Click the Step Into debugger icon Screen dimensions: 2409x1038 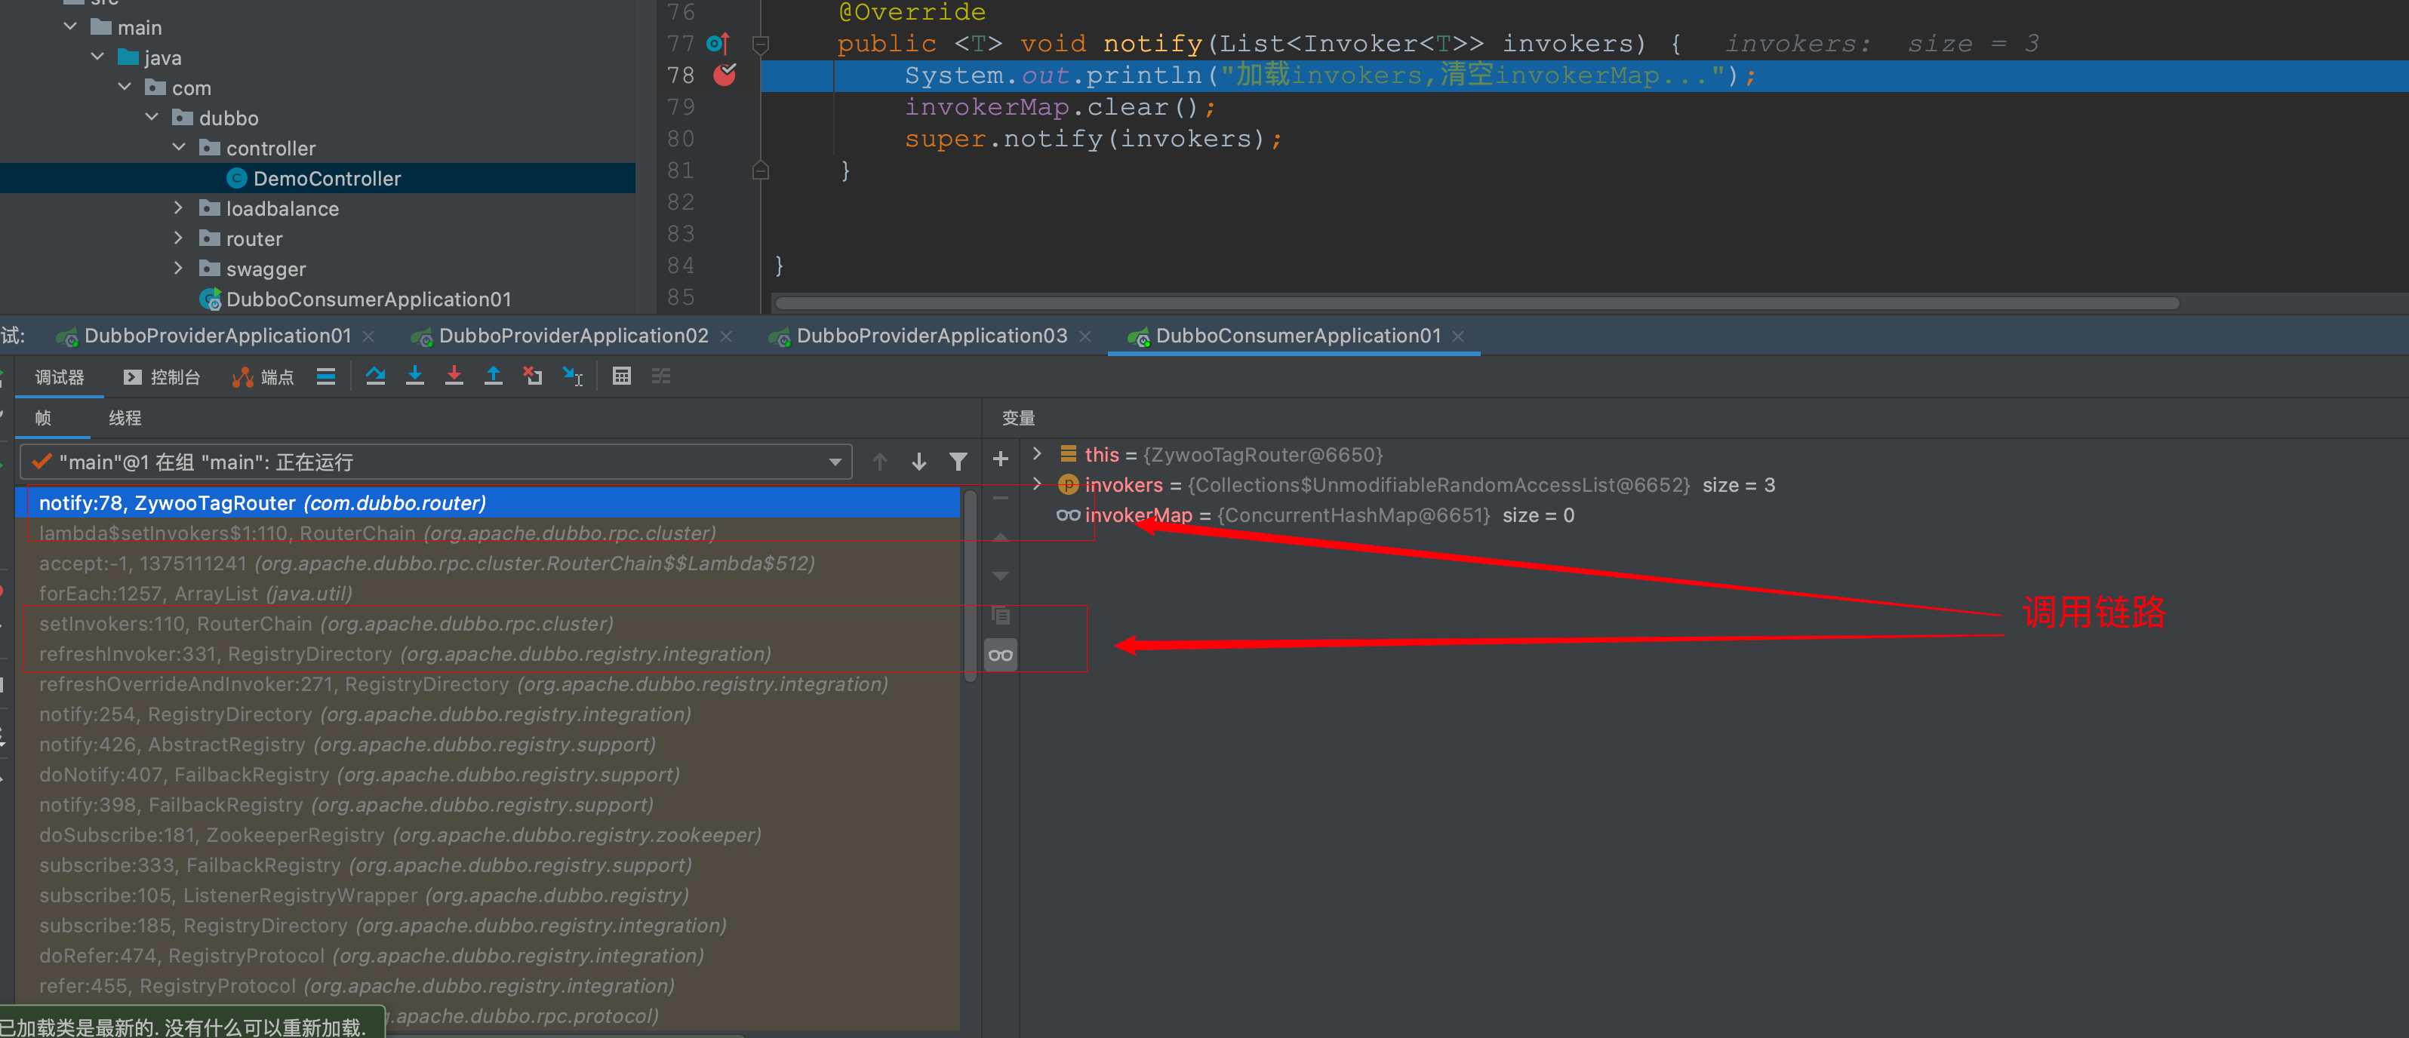coord(415,376)
